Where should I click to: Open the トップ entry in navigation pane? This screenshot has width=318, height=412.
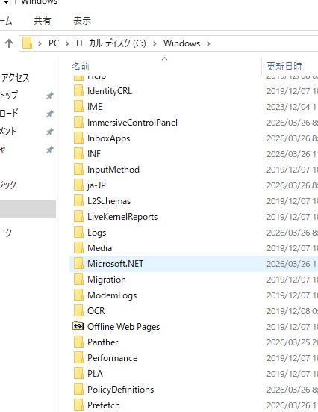click(9, 96)
